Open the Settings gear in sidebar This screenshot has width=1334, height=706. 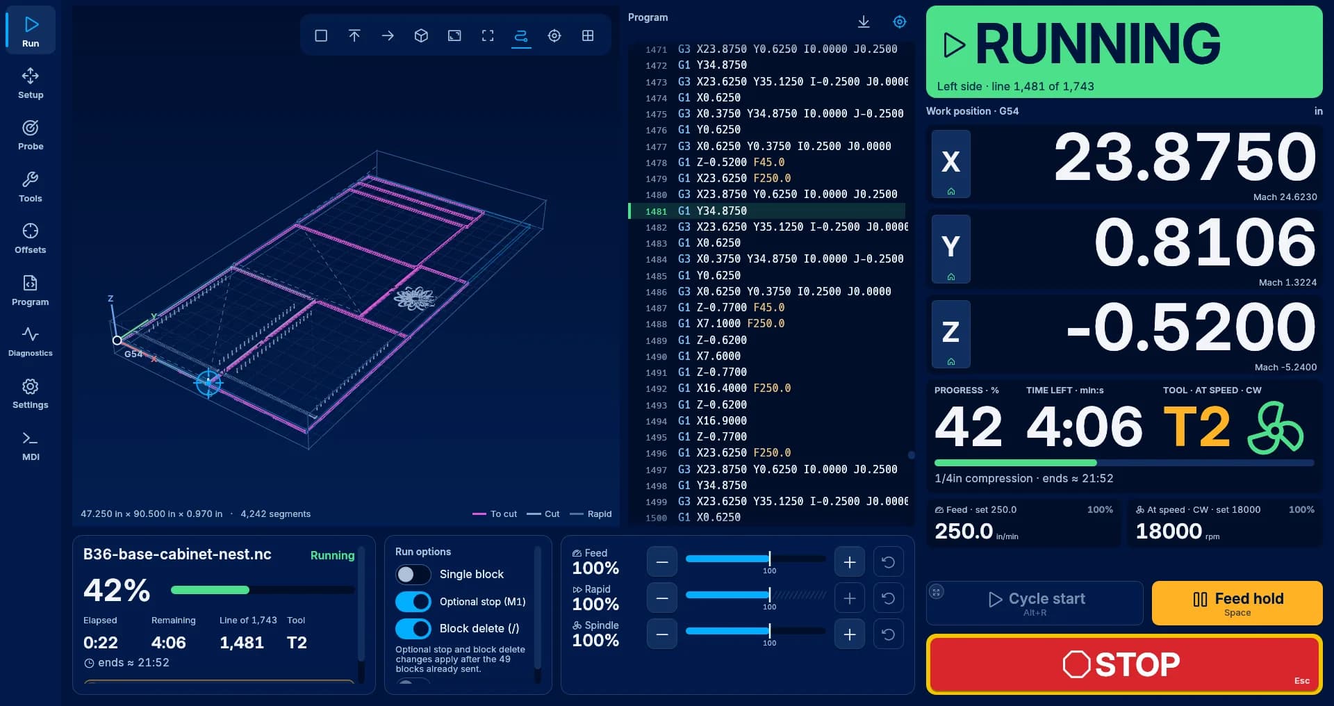pyautogui.click(x=31, y=393)
